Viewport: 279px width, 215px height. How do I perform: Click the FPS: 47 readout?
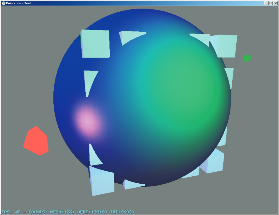(x=11, y=212)
